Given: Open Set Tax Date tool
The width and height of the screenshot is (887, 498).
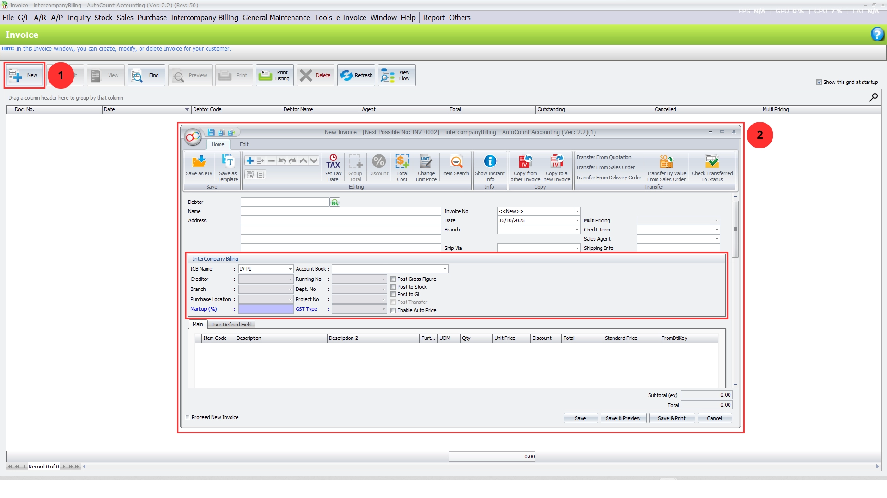Looking at the screenshot, I should pos(333,168).
